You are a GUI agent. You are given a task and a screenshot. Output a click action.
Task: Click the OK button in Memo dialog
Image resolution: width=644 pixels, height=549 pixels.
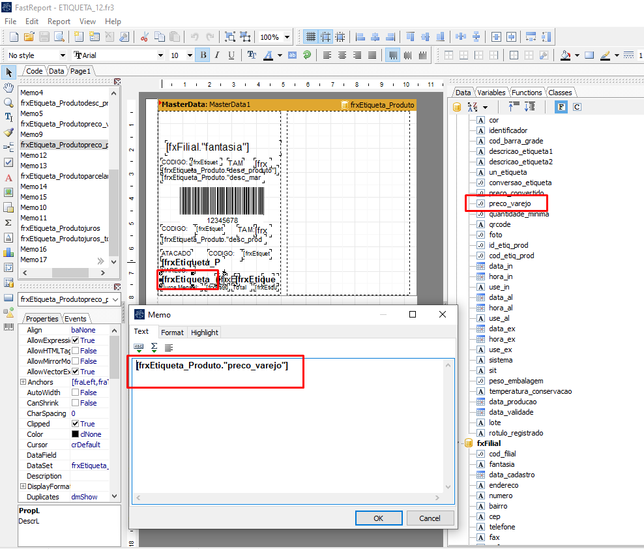click(x=378, y=518)
